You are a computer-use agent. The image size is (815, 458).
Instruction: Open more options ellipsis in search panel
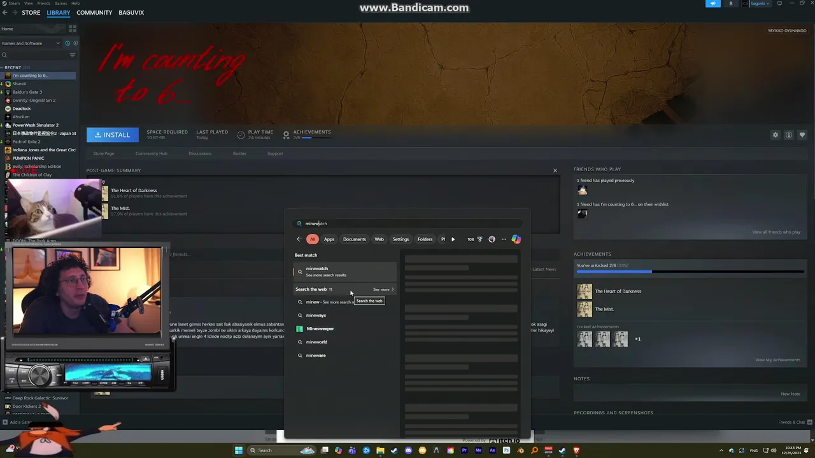(x=504, y=239)
